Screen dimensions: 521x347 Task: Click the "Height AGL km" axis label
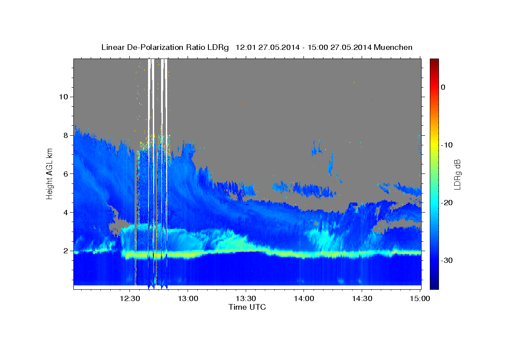pyautogui.click(x=50, y=173)
